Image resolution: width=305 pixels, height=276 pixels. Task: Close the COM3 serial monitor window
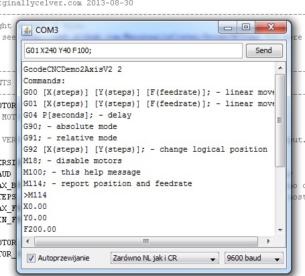(x=271, y=28)
